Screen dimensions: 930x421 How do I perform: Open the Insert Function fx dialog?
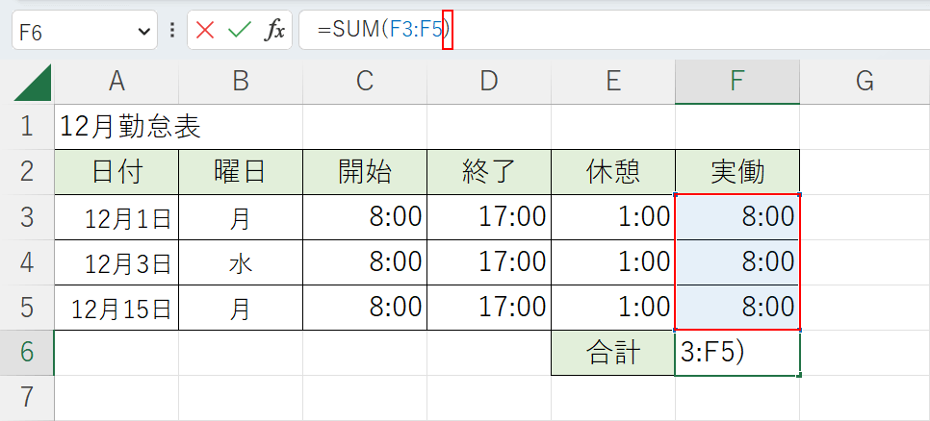coord(275,31)
